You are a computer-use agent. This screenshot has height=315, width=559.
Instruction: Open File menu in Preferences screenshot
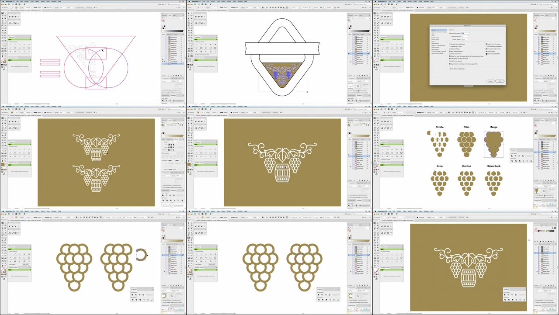tap(390, 1)
